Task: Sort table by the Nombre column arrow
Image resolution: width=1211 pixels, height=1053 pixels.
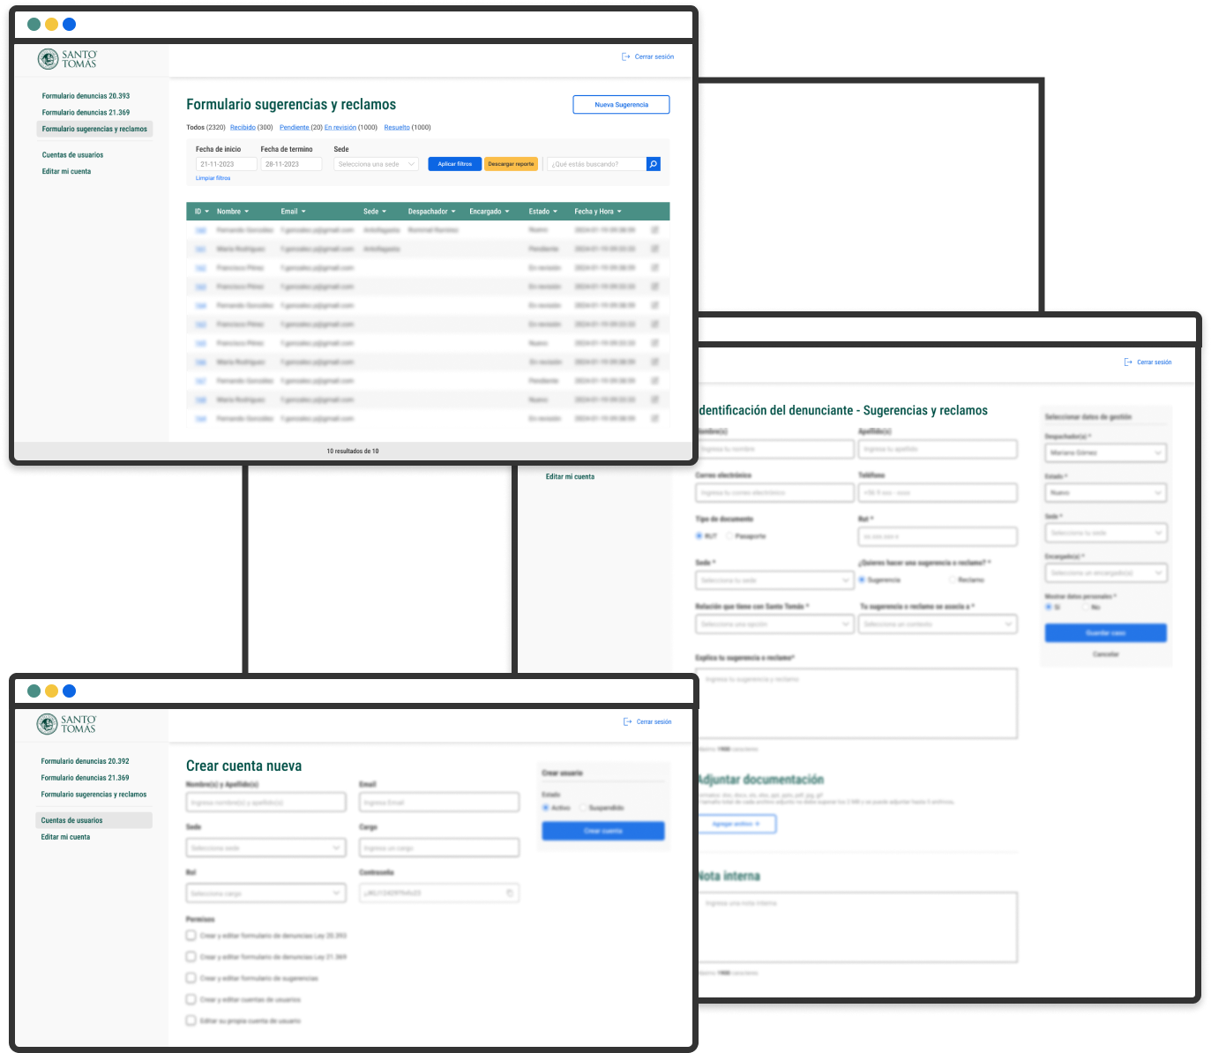Action: (247, 212)
